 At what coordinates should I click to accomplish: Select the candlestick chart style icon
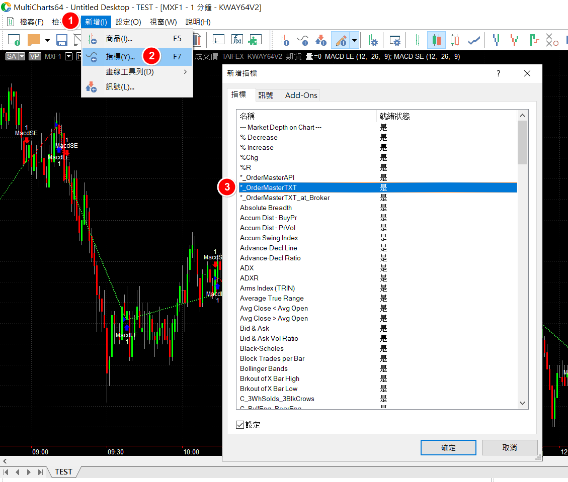(x=436, y=40)
